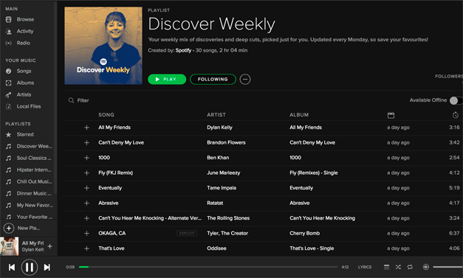Add Can't Deny My Love with plus
The height and width of the screenshot is (278, 463).
pos(86,142)
